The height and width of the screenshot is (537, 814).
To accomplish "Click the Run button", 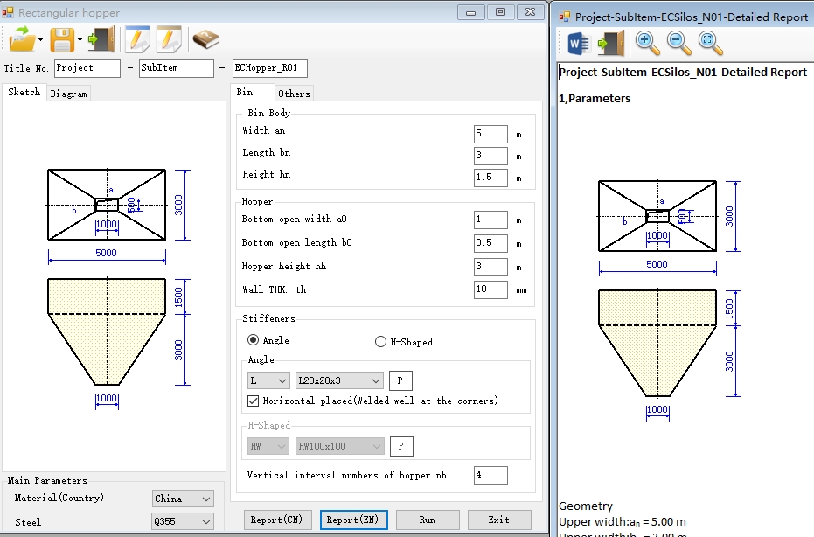I will (428, 520).
